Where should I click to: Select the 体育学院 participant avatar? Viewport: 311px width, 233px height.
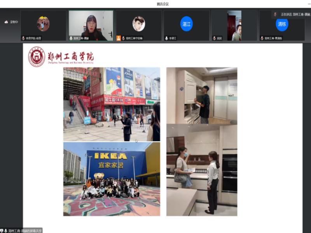tap(43, 24)
